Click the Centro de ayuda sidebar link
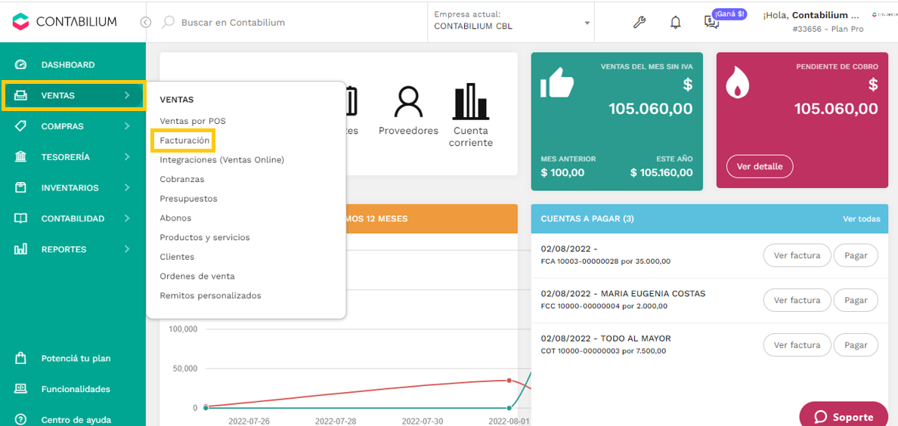The width and height of the screenshot is (898, 426). (x=76, y=419)
